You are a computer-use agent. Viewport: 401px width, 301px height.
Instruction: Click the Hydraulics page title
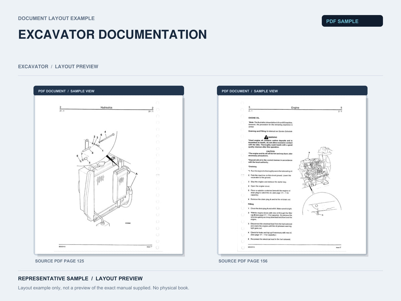[x=106, y=108]
